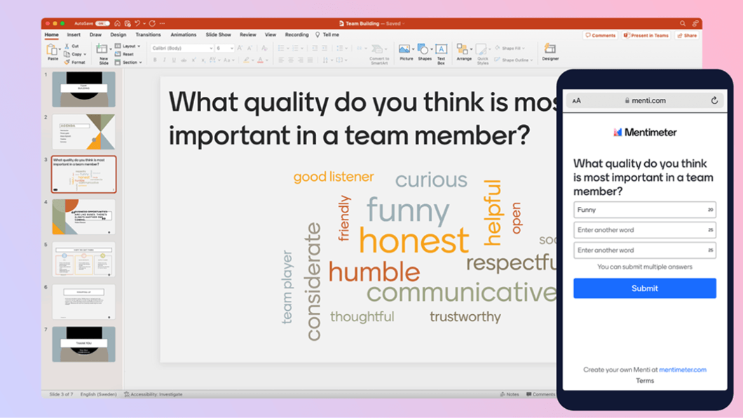The width and height of the screenshot is (743, 418).
Task: Open the Slide Show tab
Action: (219, 34)
